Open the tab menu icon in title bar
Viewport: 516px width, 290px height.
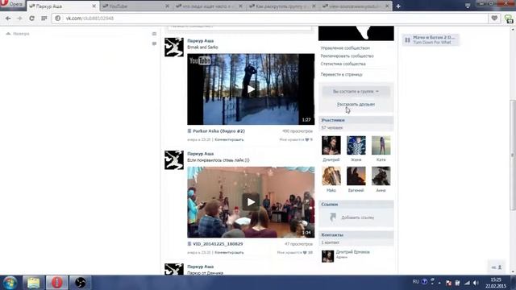pos(468,6)
